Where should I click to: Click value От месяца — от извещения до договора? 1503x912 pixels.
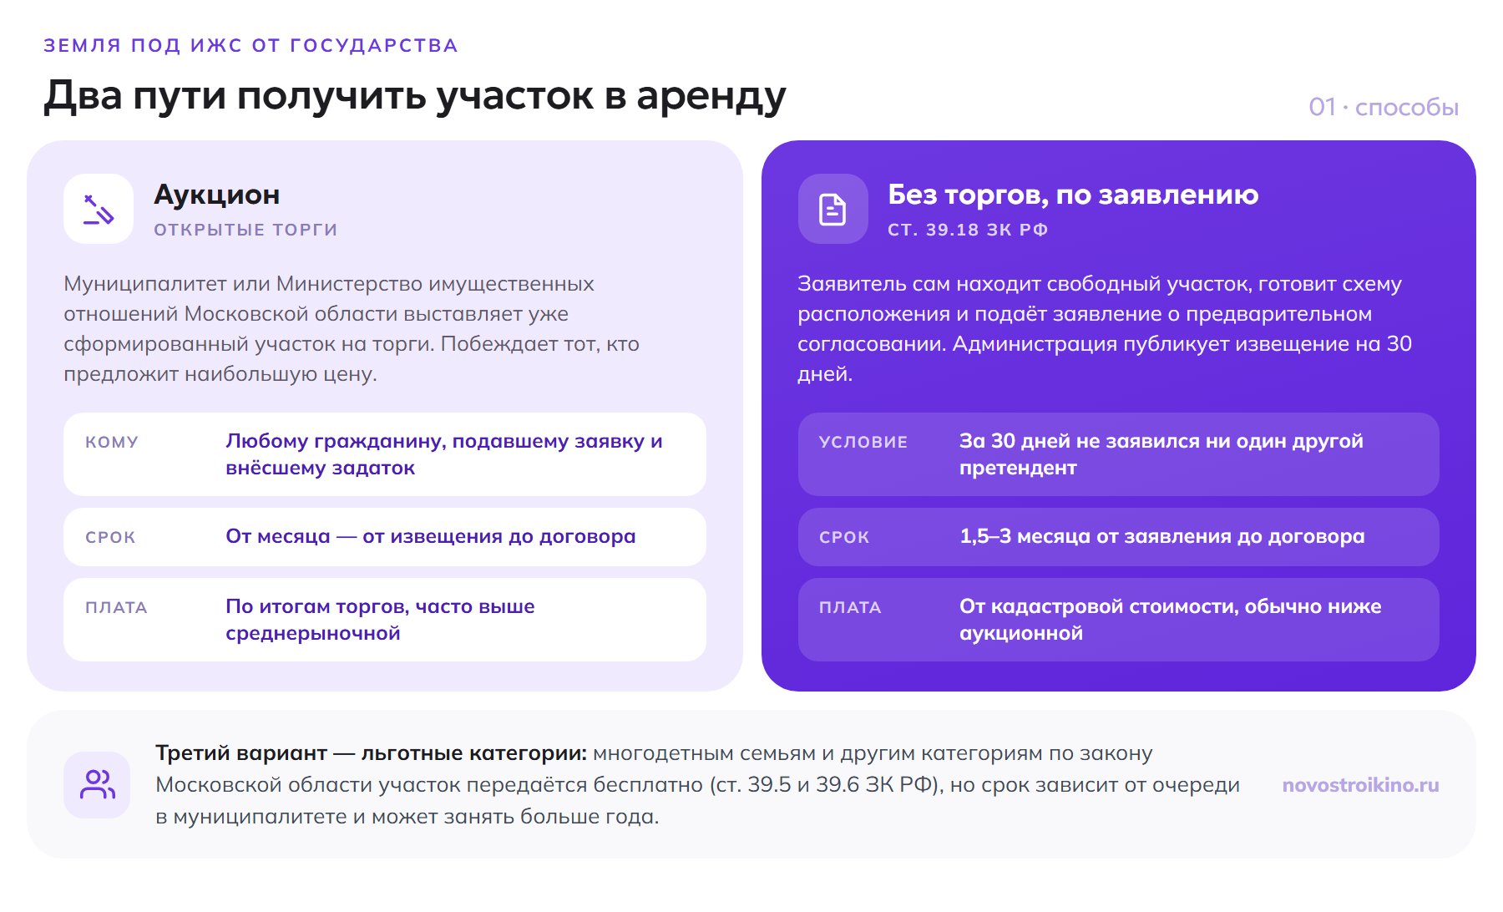(x=431, y=536)
